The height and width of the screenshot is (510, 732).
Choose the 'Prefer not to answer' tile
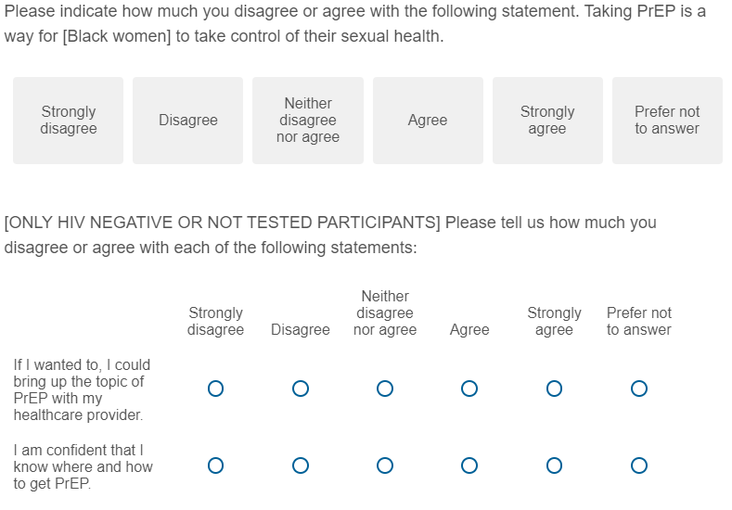tap(667, 121)
